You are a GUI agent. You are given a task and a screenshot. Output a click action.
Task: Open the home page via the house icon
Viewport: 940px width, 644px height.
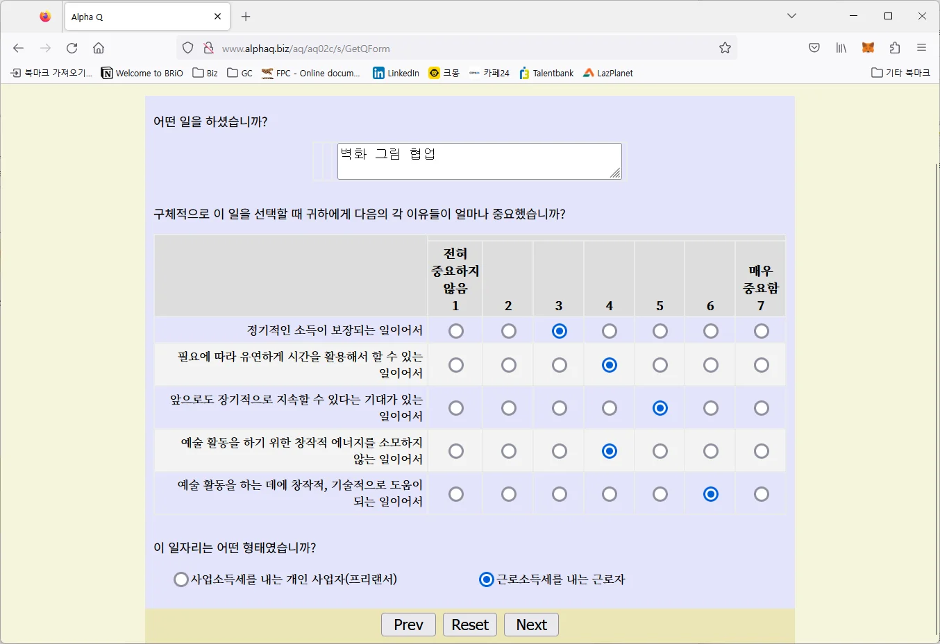tap(99, 48)
